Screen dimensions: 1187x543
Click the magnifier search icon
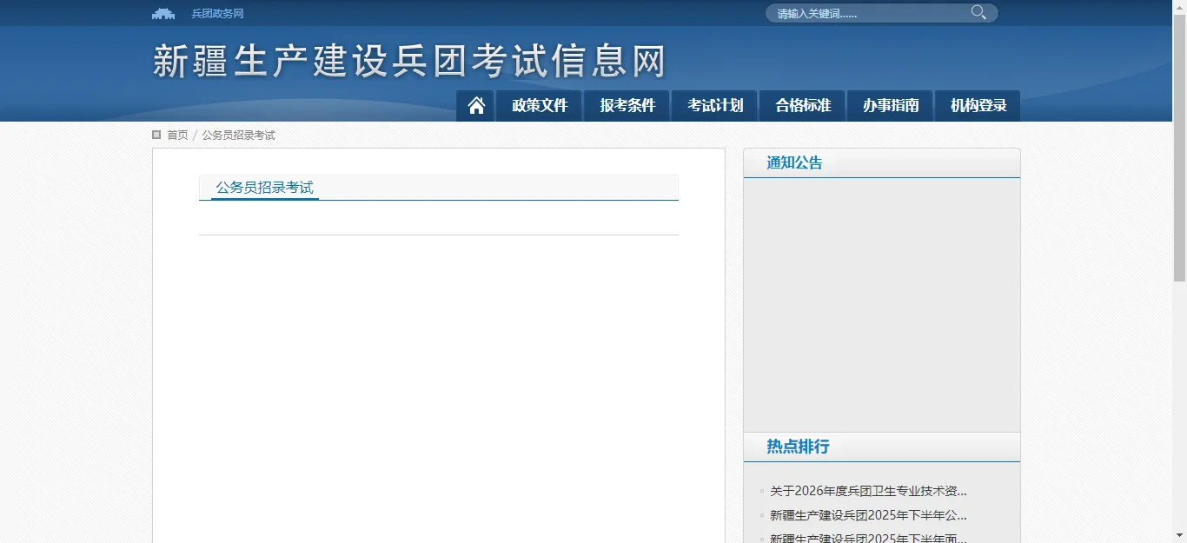click(978, 12)
